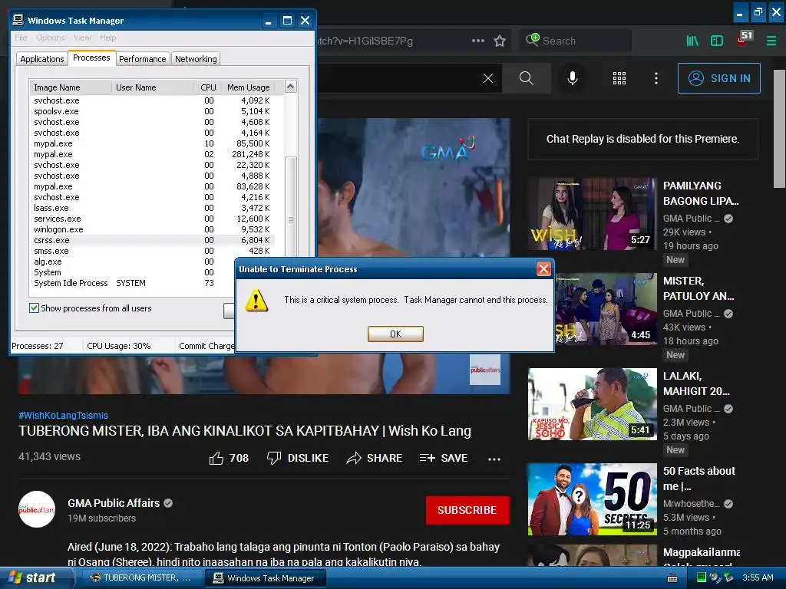Open YouTube settings vertical dots menu
The image size is (786, 589).
656,78
